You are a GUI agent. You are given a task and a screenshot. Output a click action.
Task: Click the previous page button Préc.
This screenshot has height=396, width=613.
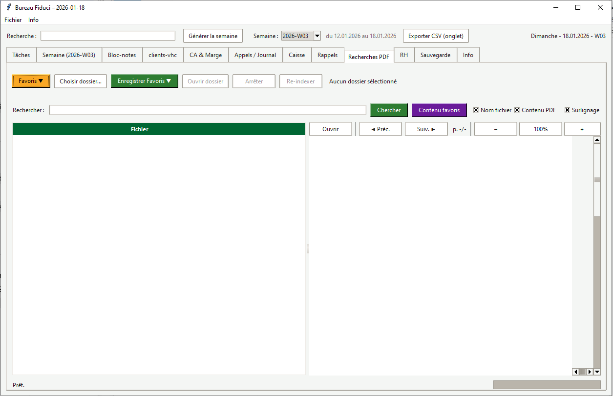click(x=380, y=129)
